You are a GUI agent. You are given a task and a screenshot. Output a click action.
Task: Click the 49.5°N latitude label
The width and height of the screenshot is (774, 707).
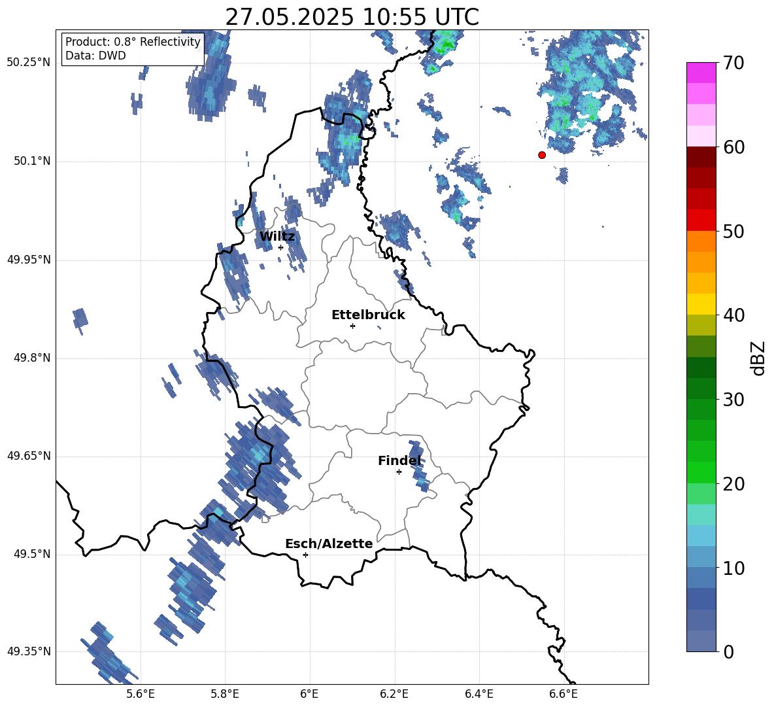(x=31, y=554)
